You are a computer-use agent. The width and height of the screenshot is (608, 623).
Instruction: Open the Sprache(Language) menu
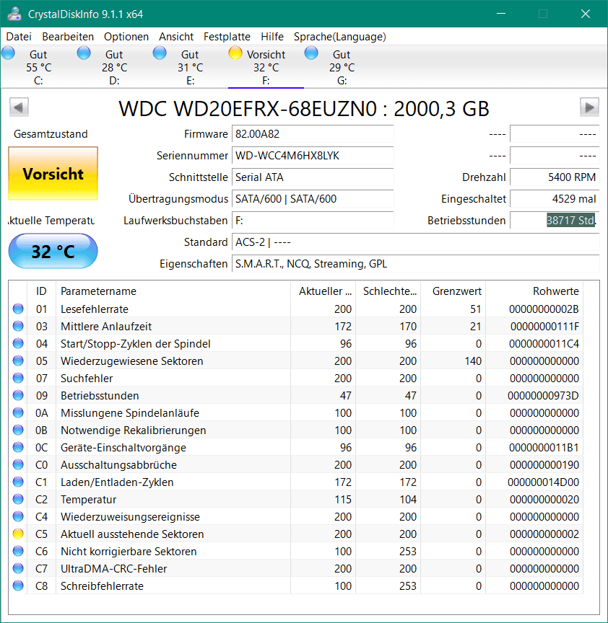coord(340,37)
